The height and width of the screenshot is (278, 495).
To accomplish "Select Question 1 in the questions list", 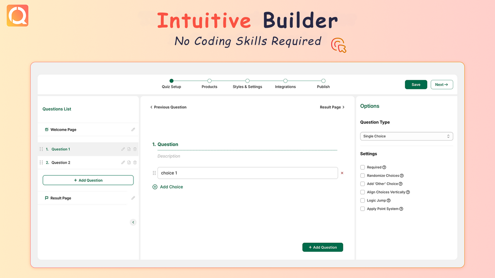I will 88,149.
